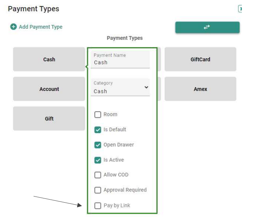Enable the Pay by Link checkbox
This screenshot has width=253, height=223.
coord(98,206)
